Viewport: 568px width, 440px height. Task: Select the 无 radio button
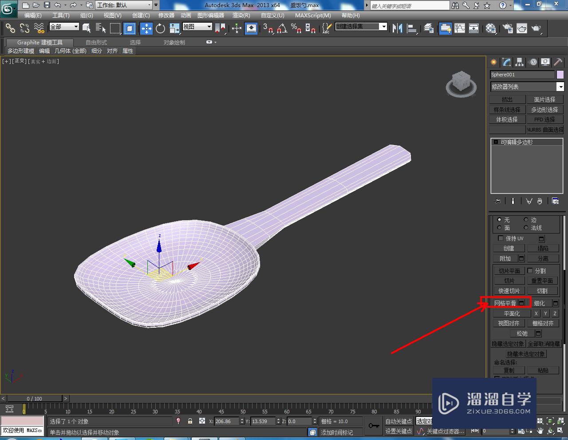(499, 220)
